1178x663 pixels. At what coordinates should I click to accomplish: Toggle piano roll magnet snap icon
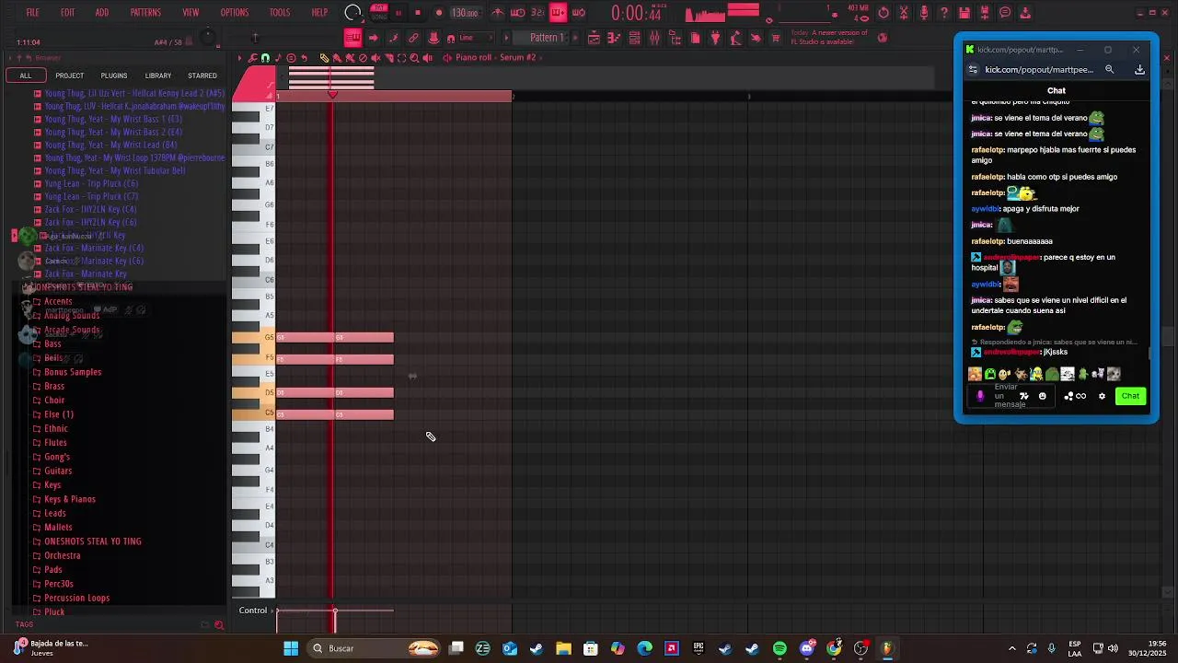pos(265,58)
